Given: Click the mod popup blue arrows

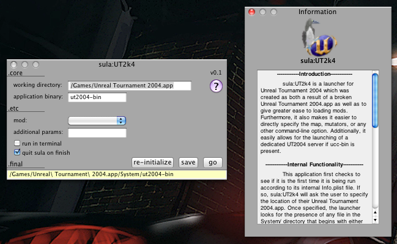Looking at the screenshot, I should coord(121,120).
